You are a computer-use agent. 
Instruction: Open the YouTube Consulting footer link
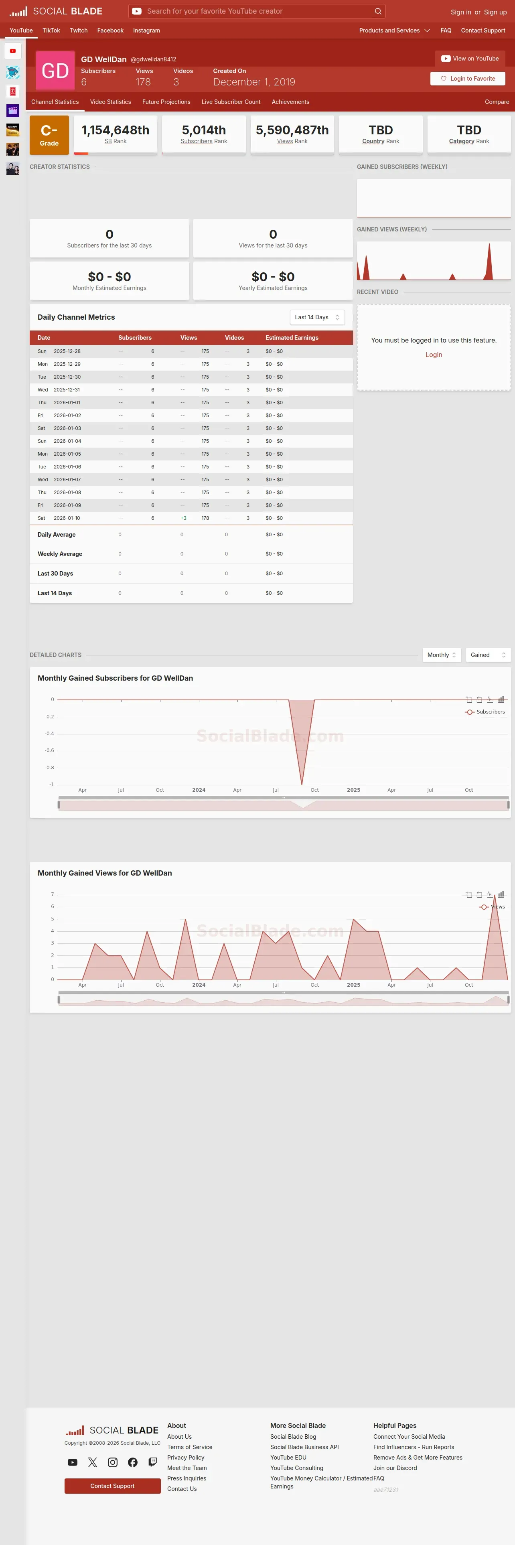(x=297, y=1468)
